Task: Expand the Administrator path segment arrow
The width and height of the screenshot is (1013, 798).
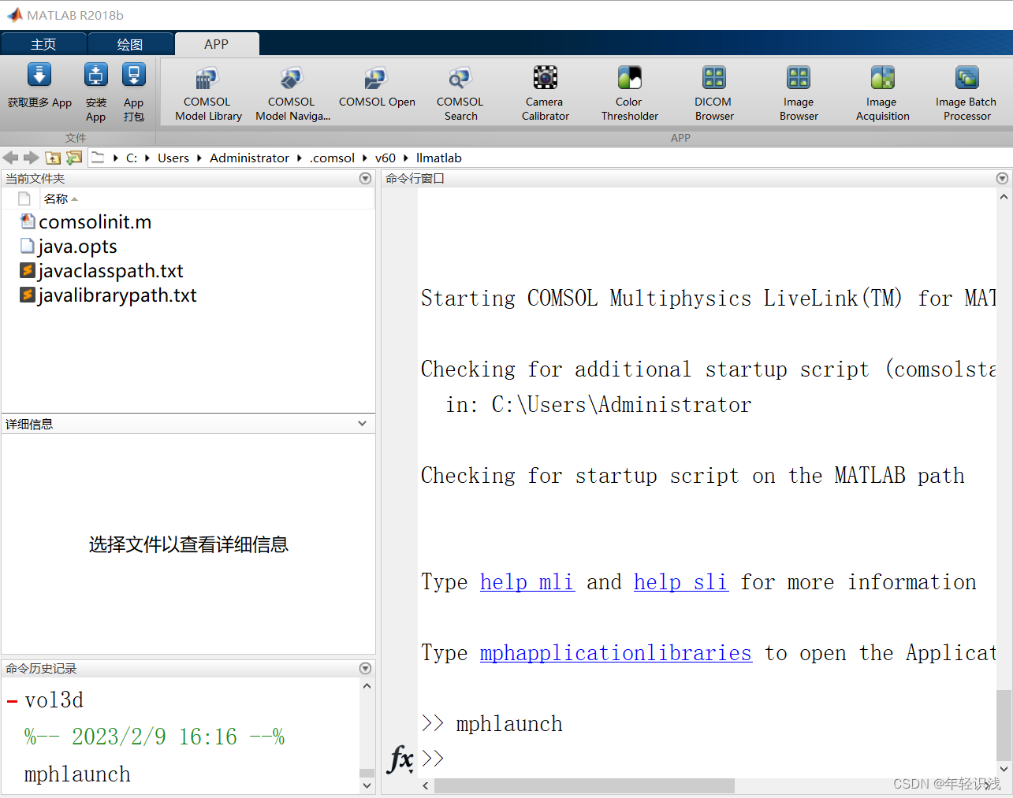Action: tap(299, 158)
